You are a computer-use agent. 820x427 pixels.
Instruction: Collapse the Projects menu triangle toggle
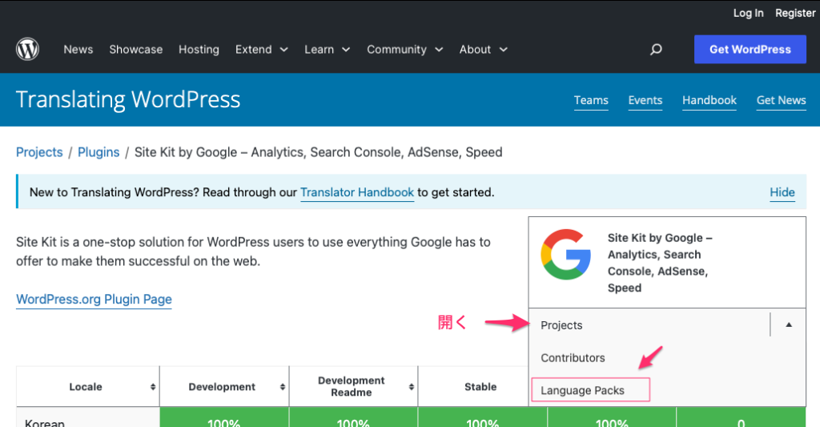click(788, 325)
